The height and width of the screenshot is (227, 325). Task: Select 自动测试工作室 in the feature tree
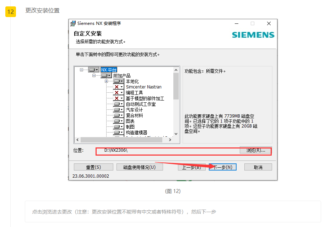pos(141,104)
